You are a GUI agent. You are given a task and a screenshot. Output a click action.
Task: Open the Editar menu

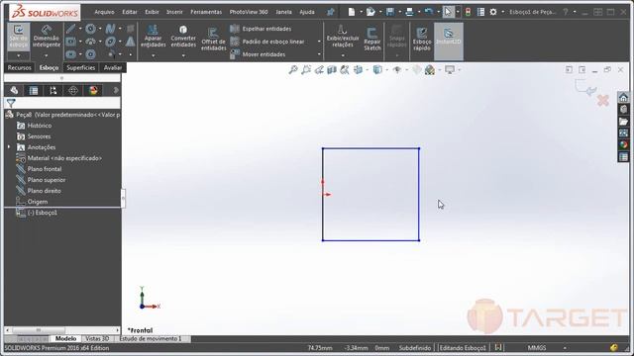130,12
